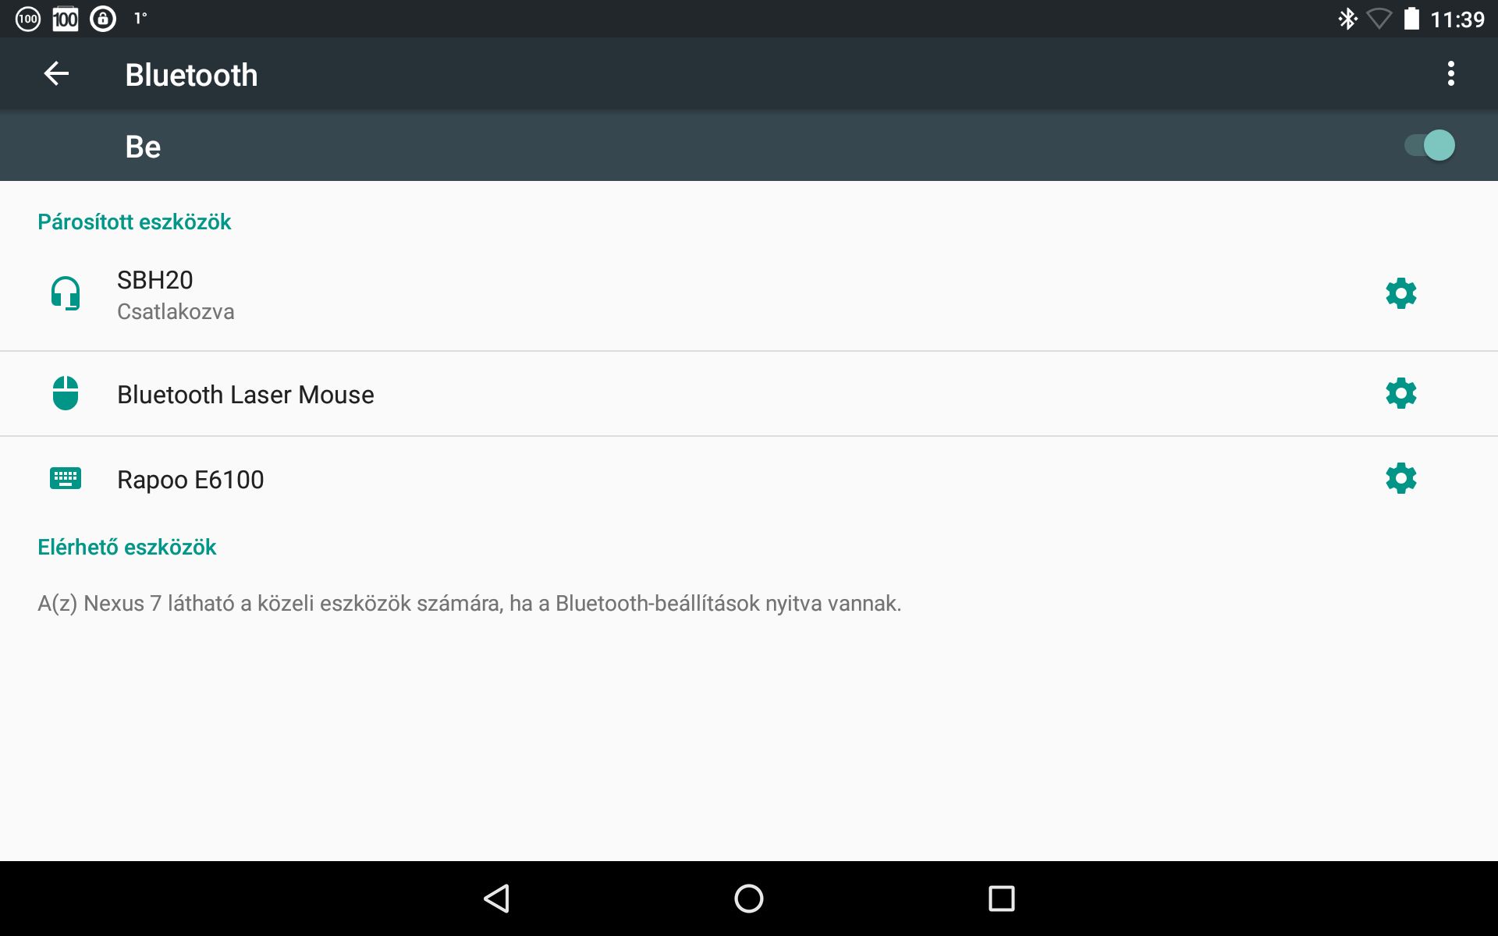Tap the back arrow in Bluetooth header

pyautogui.click(x=56, y=74)
